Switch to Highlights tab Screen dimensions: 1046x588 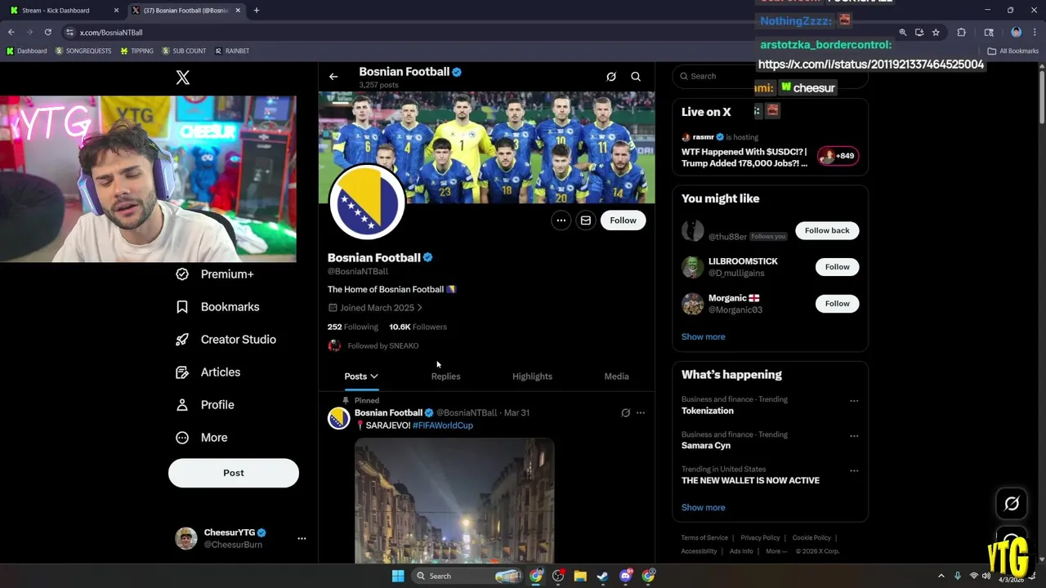pos(532,376)
